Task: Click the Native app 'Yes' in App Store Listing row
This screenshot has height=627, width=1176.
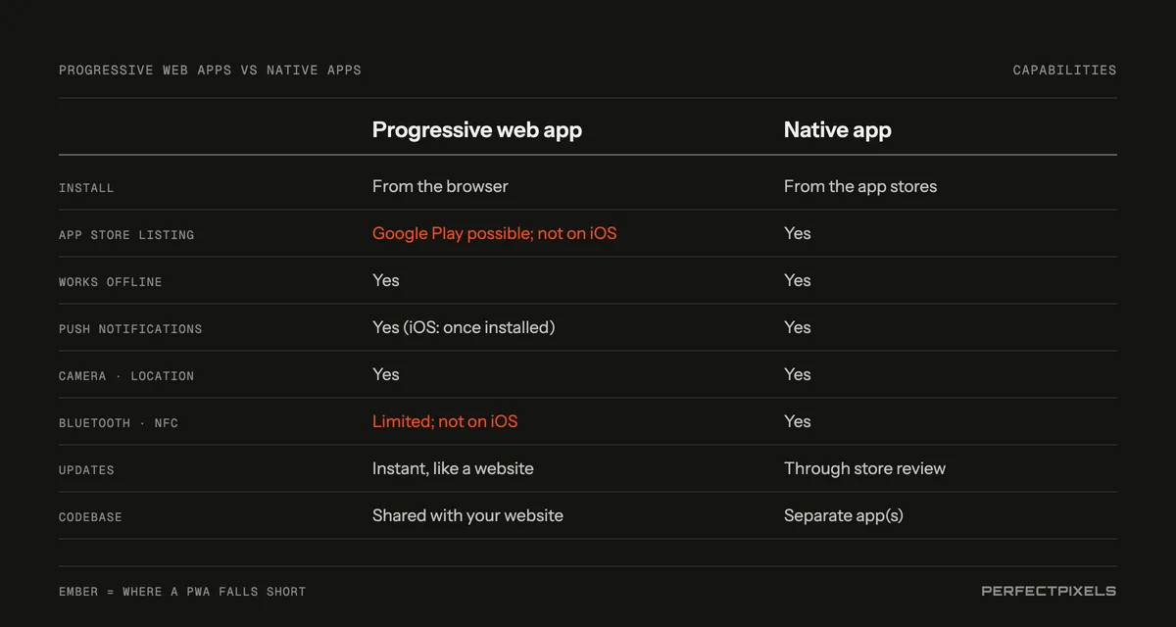Action: click(x=798, y=233)
